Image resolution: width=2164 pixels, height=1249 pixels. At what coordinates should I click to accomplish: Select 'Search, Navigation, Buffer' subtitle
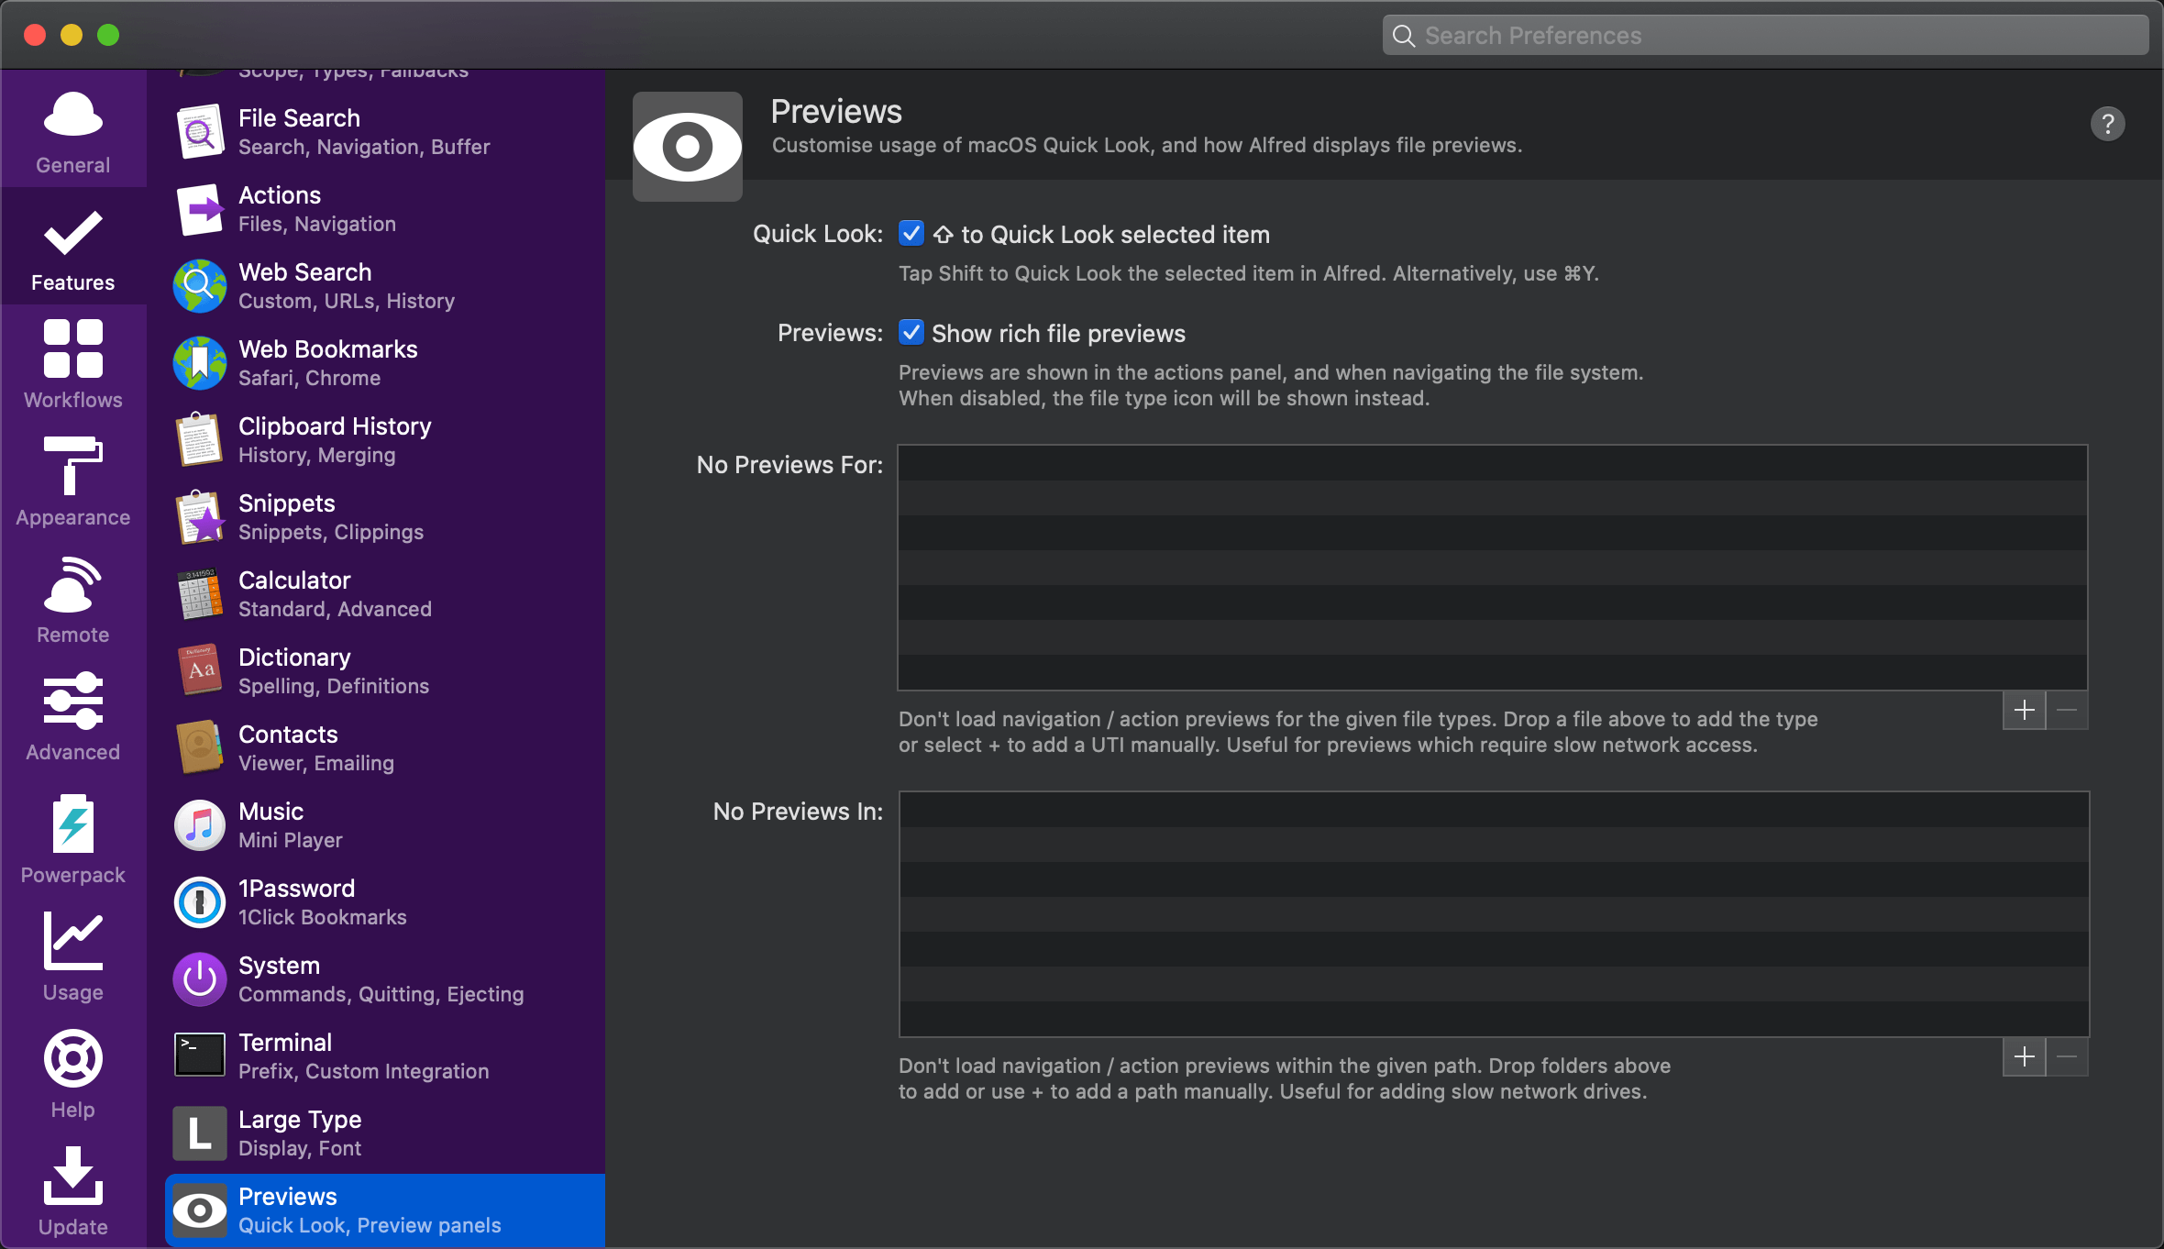click(364, 148)
